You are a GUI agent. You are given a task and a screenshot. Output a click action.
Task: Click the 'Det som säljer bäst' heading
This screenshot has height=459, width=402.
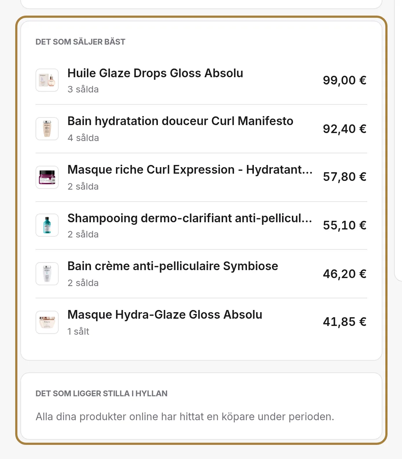pyautogui.click(x=80, y=42)
